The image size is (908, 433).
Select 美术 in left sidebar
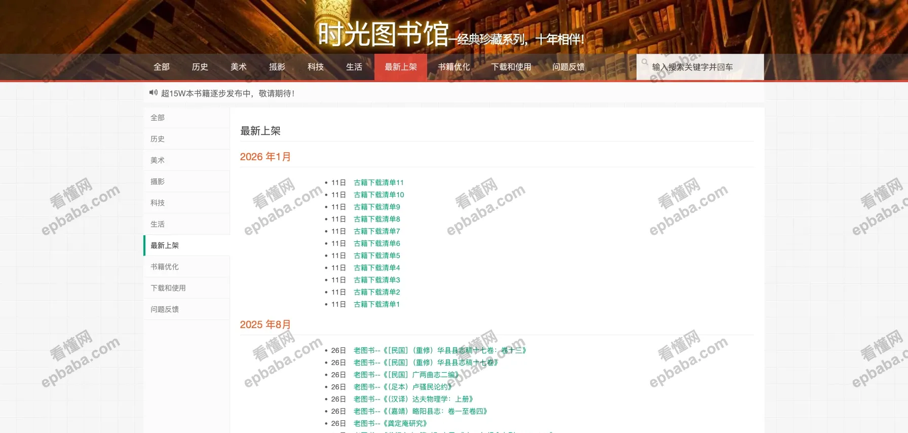(186, 160)
